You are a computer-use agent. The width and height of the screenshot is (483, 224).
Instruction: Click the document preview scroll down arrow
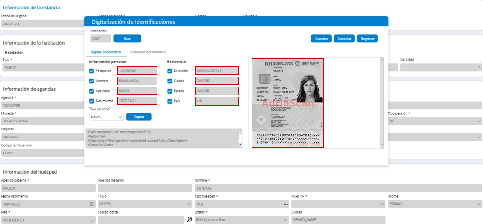point(381,145)
